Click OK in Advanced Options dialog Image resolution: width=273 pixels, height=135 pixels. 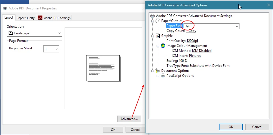point(231,127)
